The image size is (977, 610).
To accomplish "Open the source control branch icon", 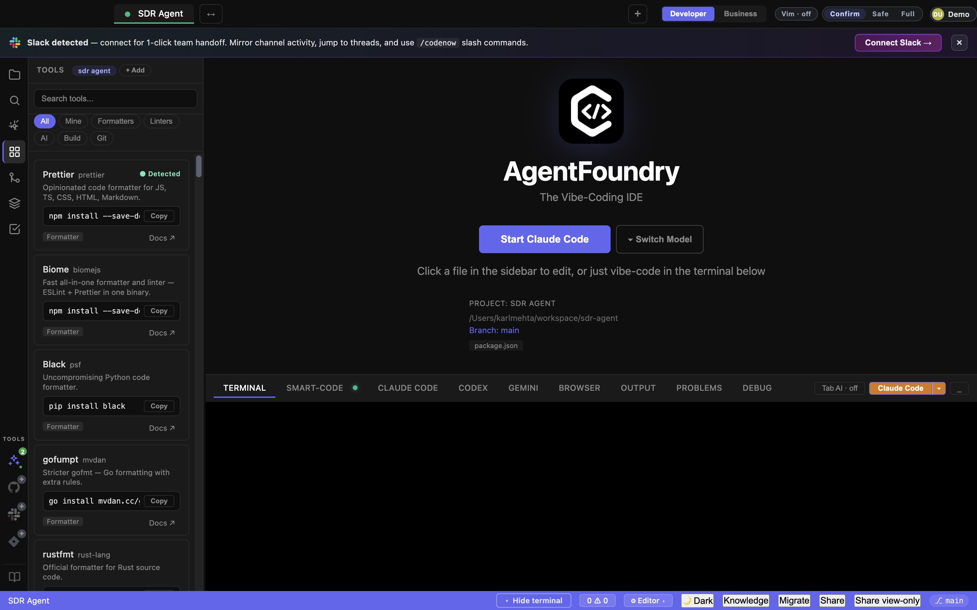I will pyautogui.click(x=14, y=178).
